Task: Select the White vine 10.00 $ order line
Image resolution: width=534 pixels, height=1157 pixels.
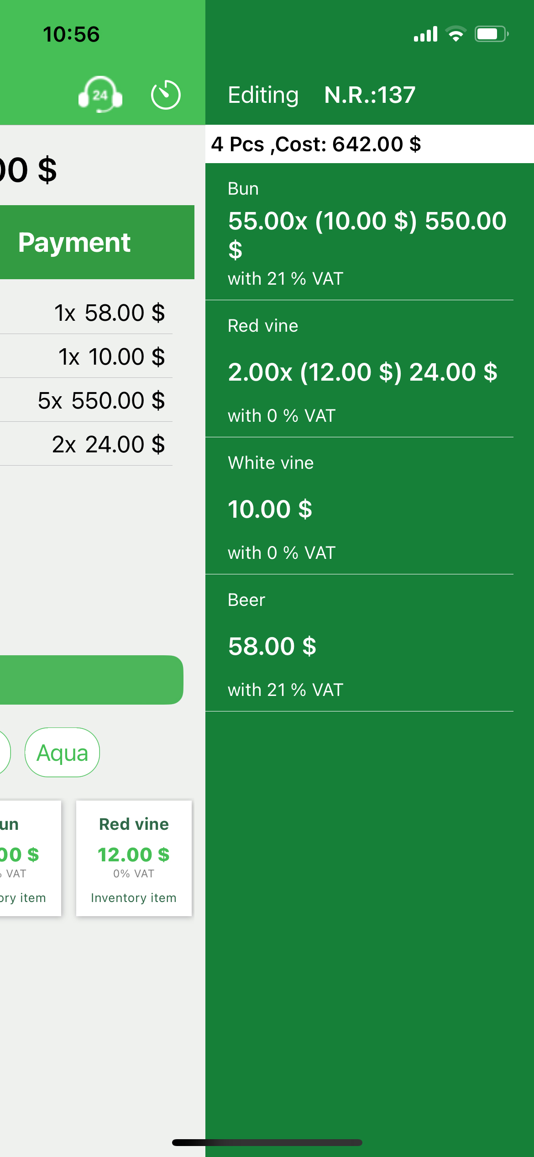Action: [x=359, y=506]
